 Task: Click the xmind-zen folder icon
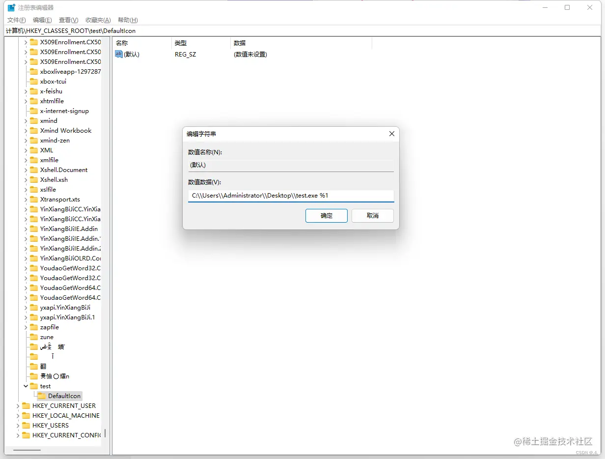click(34, 141)
